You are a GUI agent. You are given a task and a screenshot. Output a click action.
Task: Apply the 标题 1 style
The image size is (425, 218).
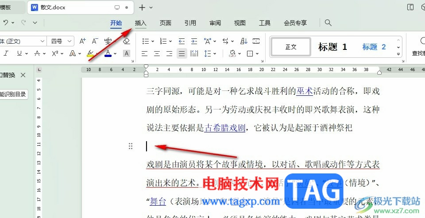point(332,47)
